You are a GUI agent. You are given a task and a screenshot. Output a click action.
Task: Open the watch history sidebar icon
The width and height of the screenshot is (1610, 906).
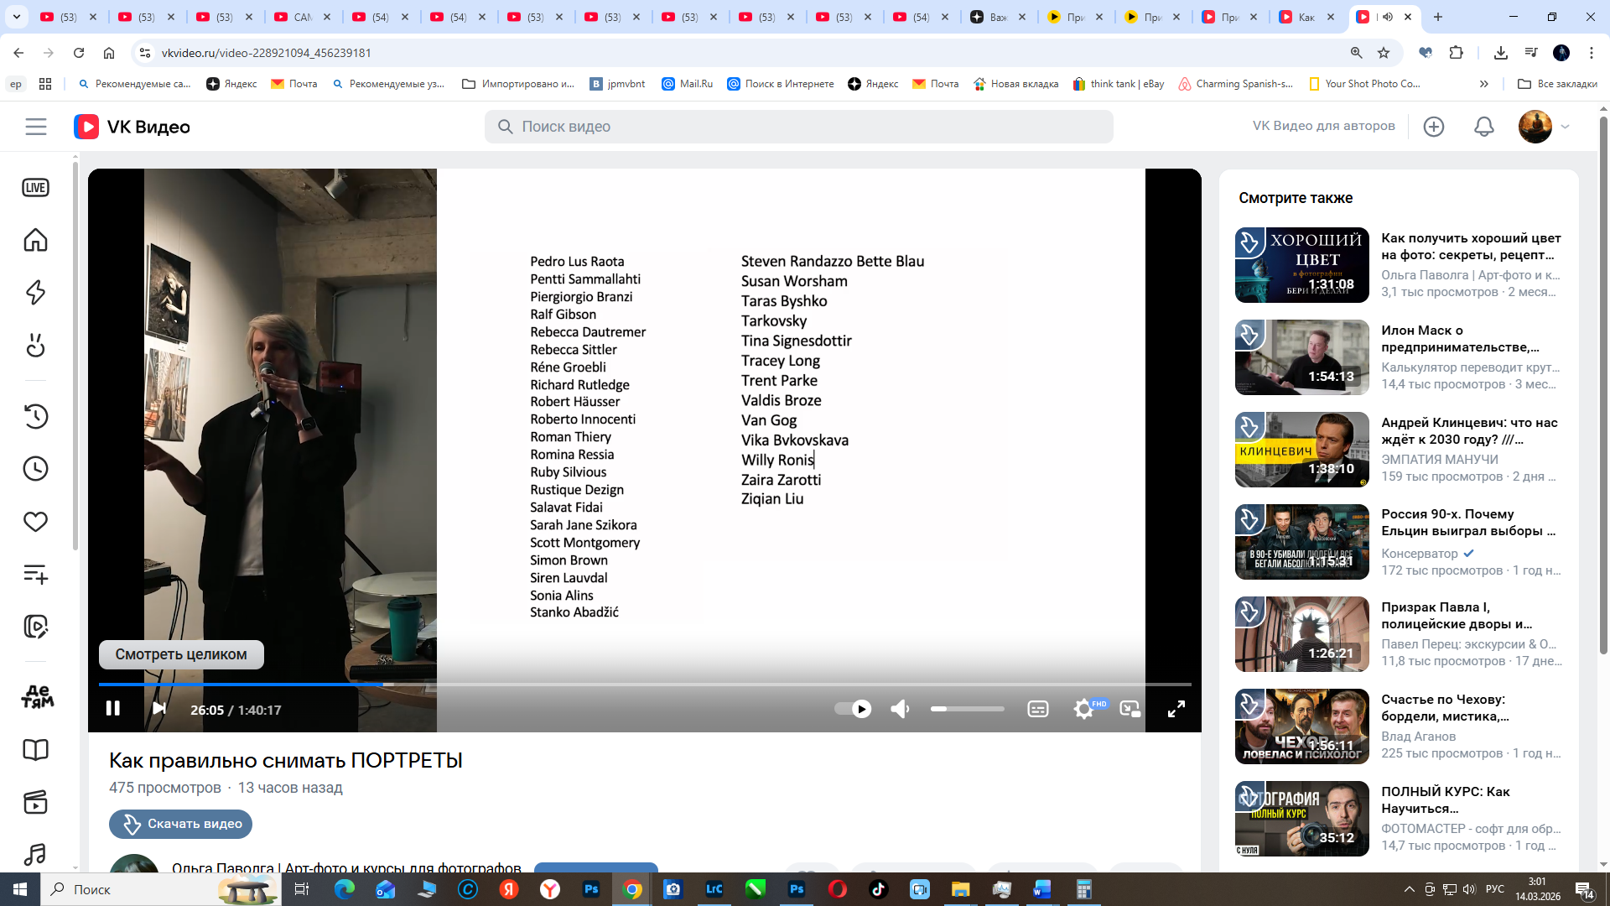tap(35, 416)
